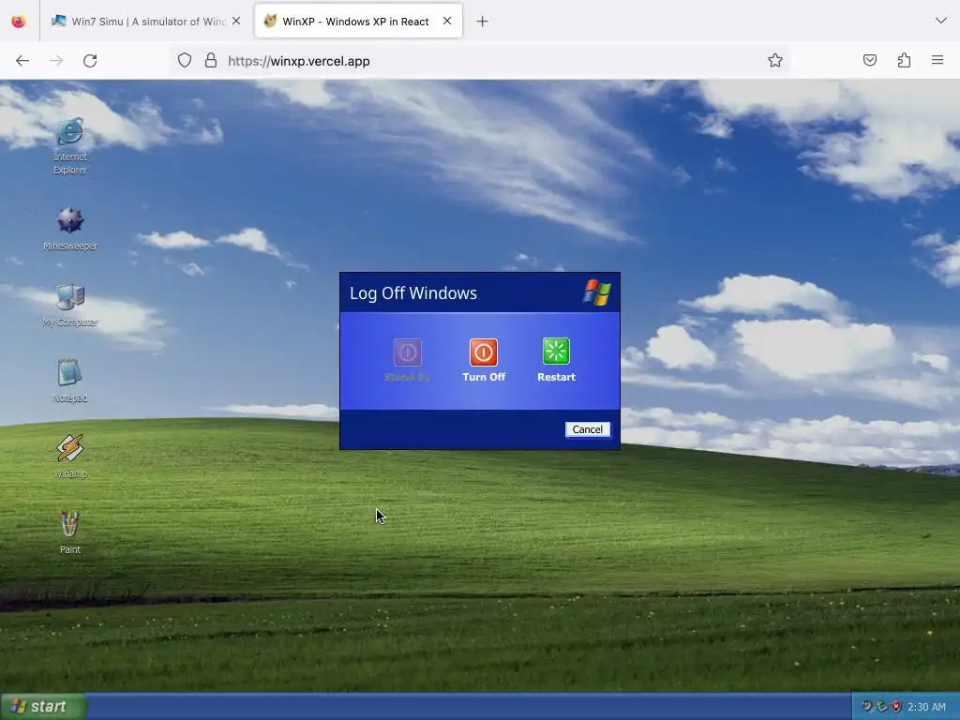Focus the winxp.vercel.app address bar
The height and width of the screenshot is (720, 960).
point(479,61)
